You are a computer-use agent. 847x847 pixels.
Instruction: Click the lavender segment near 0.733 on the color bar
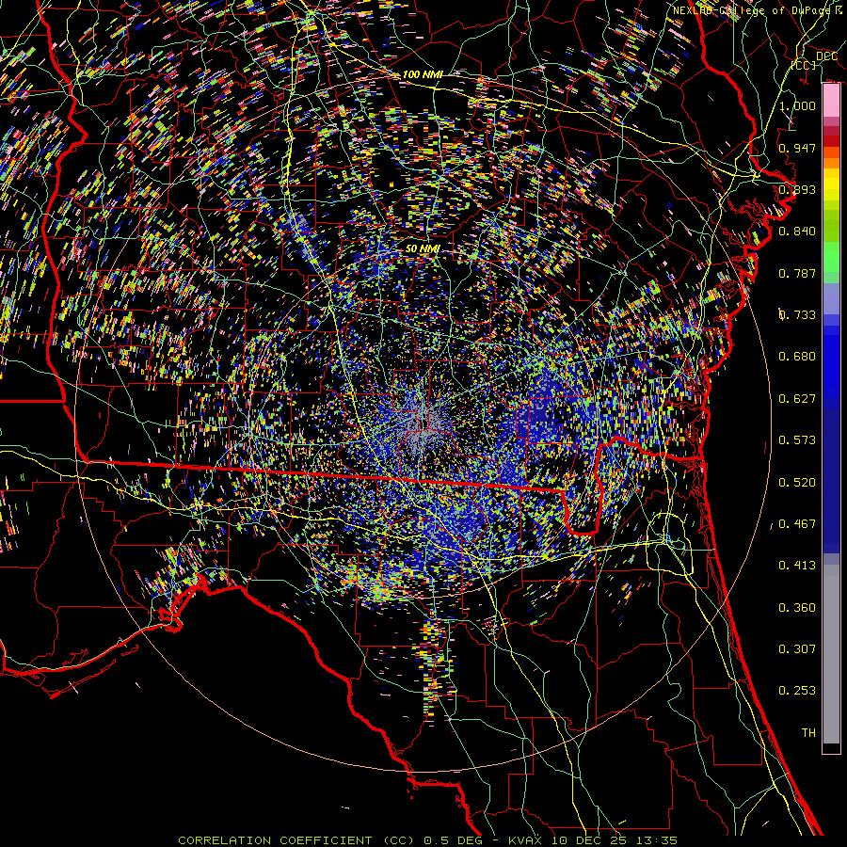click(x=831, y=298)
